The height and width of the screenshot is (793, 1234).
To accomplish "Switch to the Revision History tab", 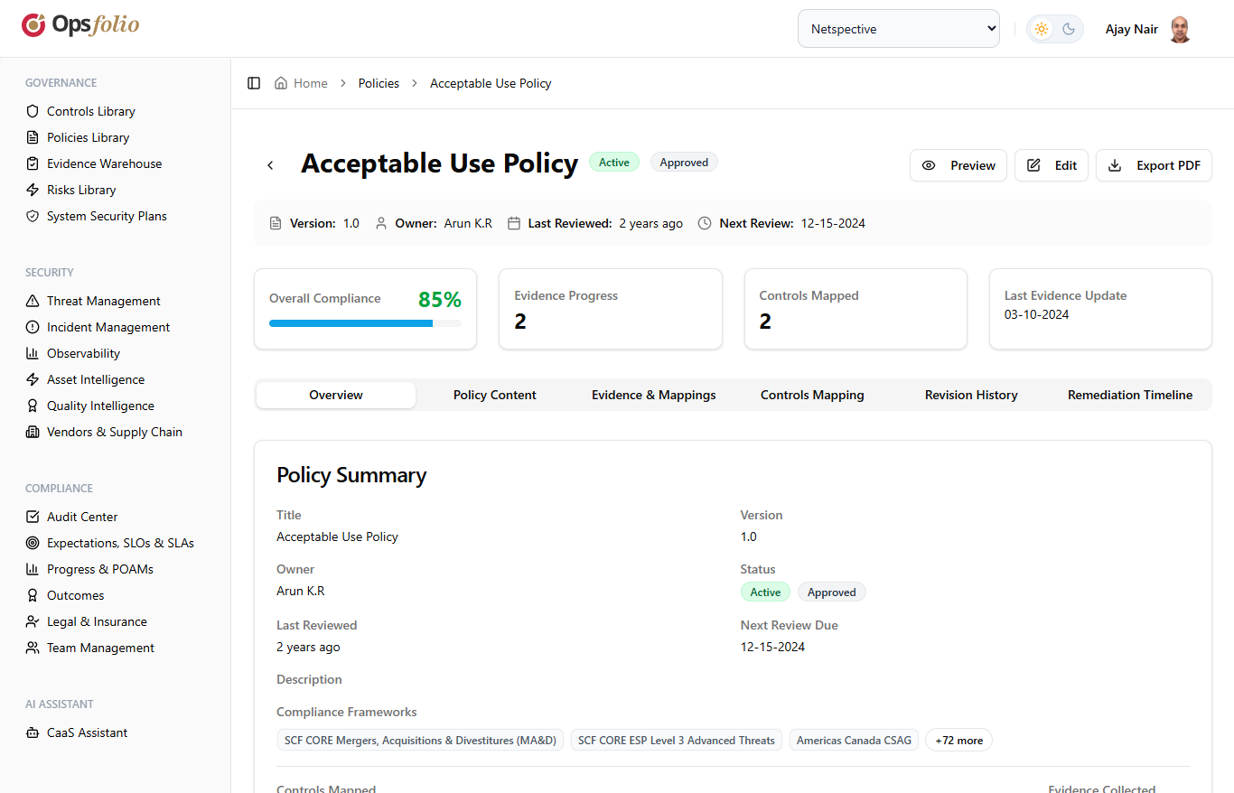I will coord(971,395).
